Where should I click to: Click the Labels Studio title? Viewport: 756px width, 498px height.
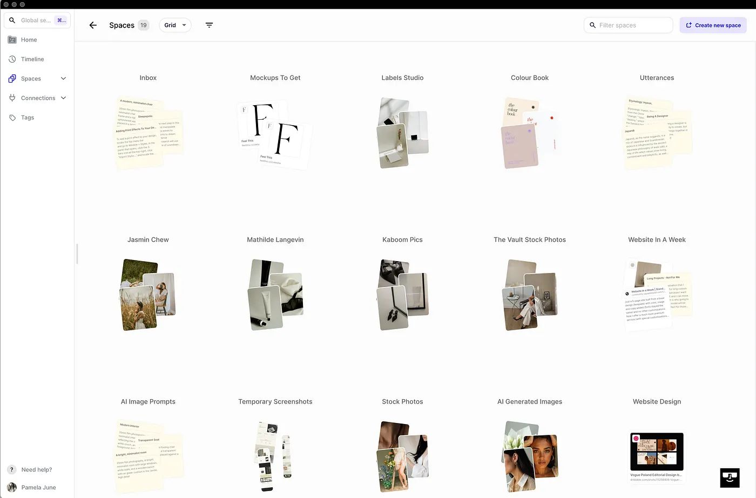pyautogui.click(x=402, y=78)
